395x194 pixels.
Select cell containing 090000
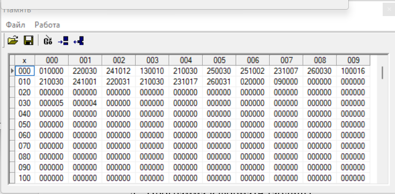[286, 81]
